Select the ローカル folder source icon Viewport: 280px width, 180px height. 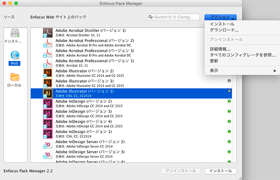[x=15, y=77]
